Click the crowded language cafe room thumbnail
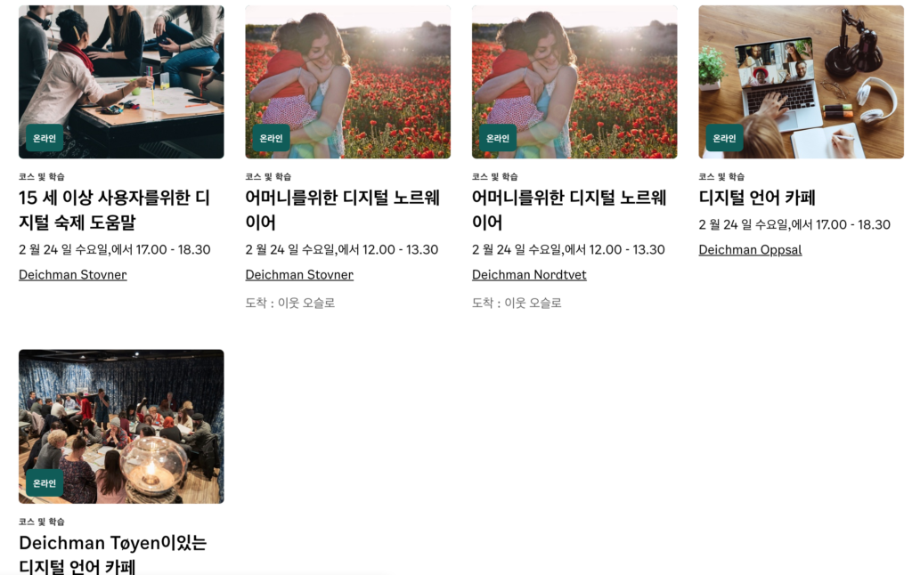The width and height of the screenshot is (912, 575). 121,426
